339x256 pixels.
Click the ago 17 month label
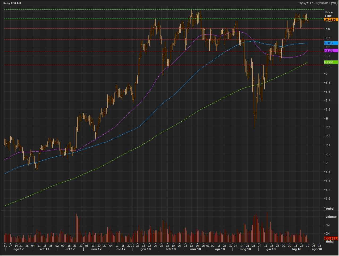pyautogui.click(x=18, y=249)
